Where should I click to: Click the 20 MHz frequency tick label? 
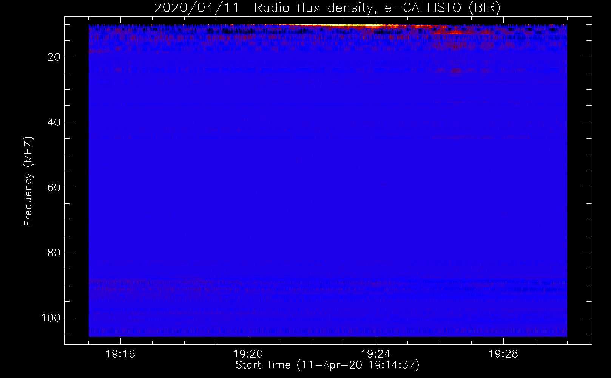54,57
